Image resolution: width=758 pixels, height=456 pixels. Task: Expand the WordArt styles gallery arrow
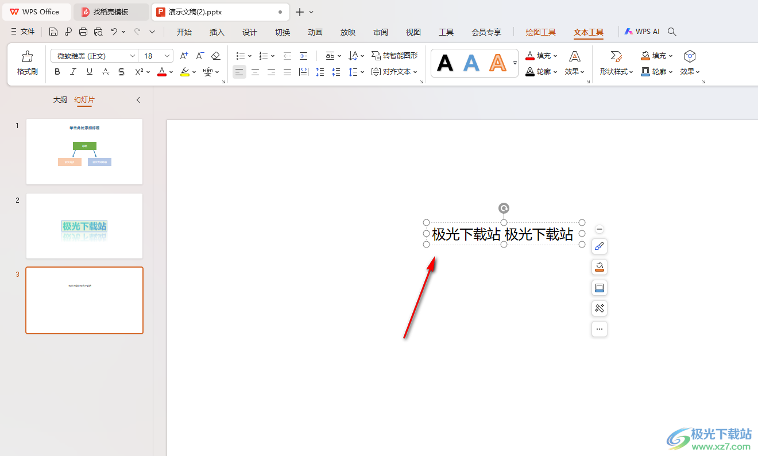[515, 63]
